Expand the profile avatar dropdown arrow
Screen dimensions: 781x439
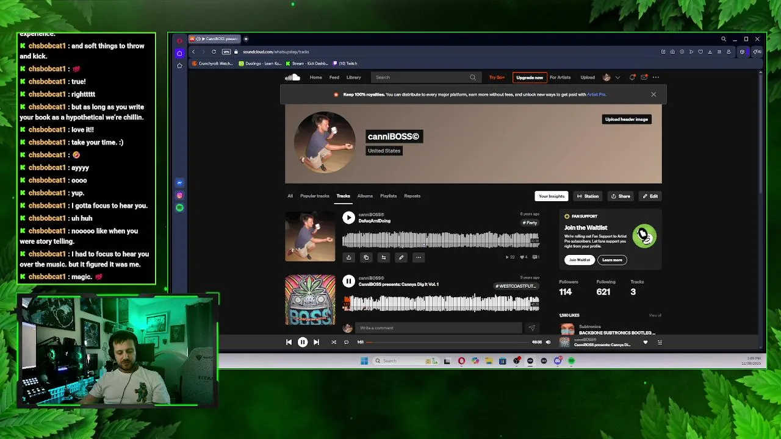click(617, 77)
